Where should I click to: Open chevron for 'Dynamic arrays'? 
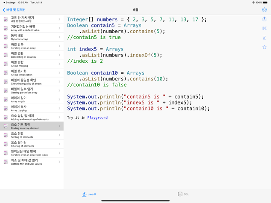pyautogui.click(x=59, y=37)
